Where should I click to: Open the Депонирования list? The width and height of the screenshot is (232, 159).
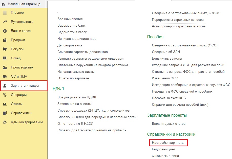point(70,45)
